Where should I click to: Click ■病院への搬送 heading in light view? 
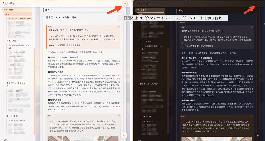[55, 100]
